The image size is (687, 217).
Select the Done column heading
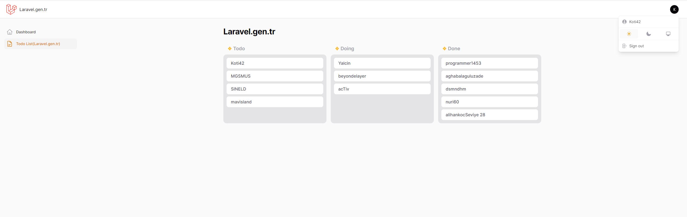click(x=454, y=49)
